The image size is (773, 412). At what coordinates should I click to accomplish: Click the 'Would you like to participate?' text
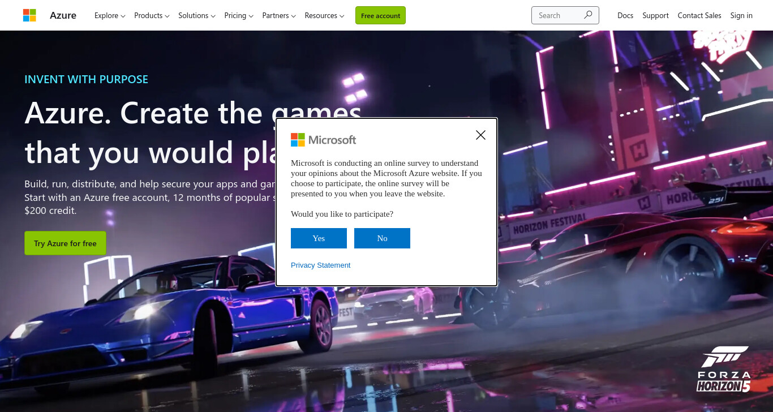click(342, 214)
